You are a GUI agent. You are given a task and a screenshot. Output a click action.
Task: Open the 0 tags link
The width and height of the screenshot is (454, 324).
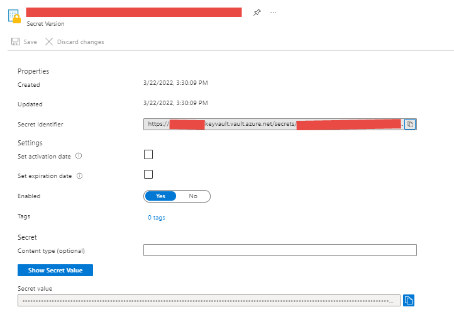157,218
